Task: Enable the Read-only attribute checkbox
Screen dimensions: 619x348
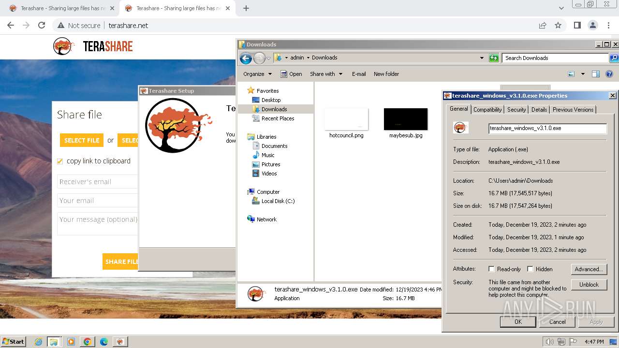Action: coord(491,269)
